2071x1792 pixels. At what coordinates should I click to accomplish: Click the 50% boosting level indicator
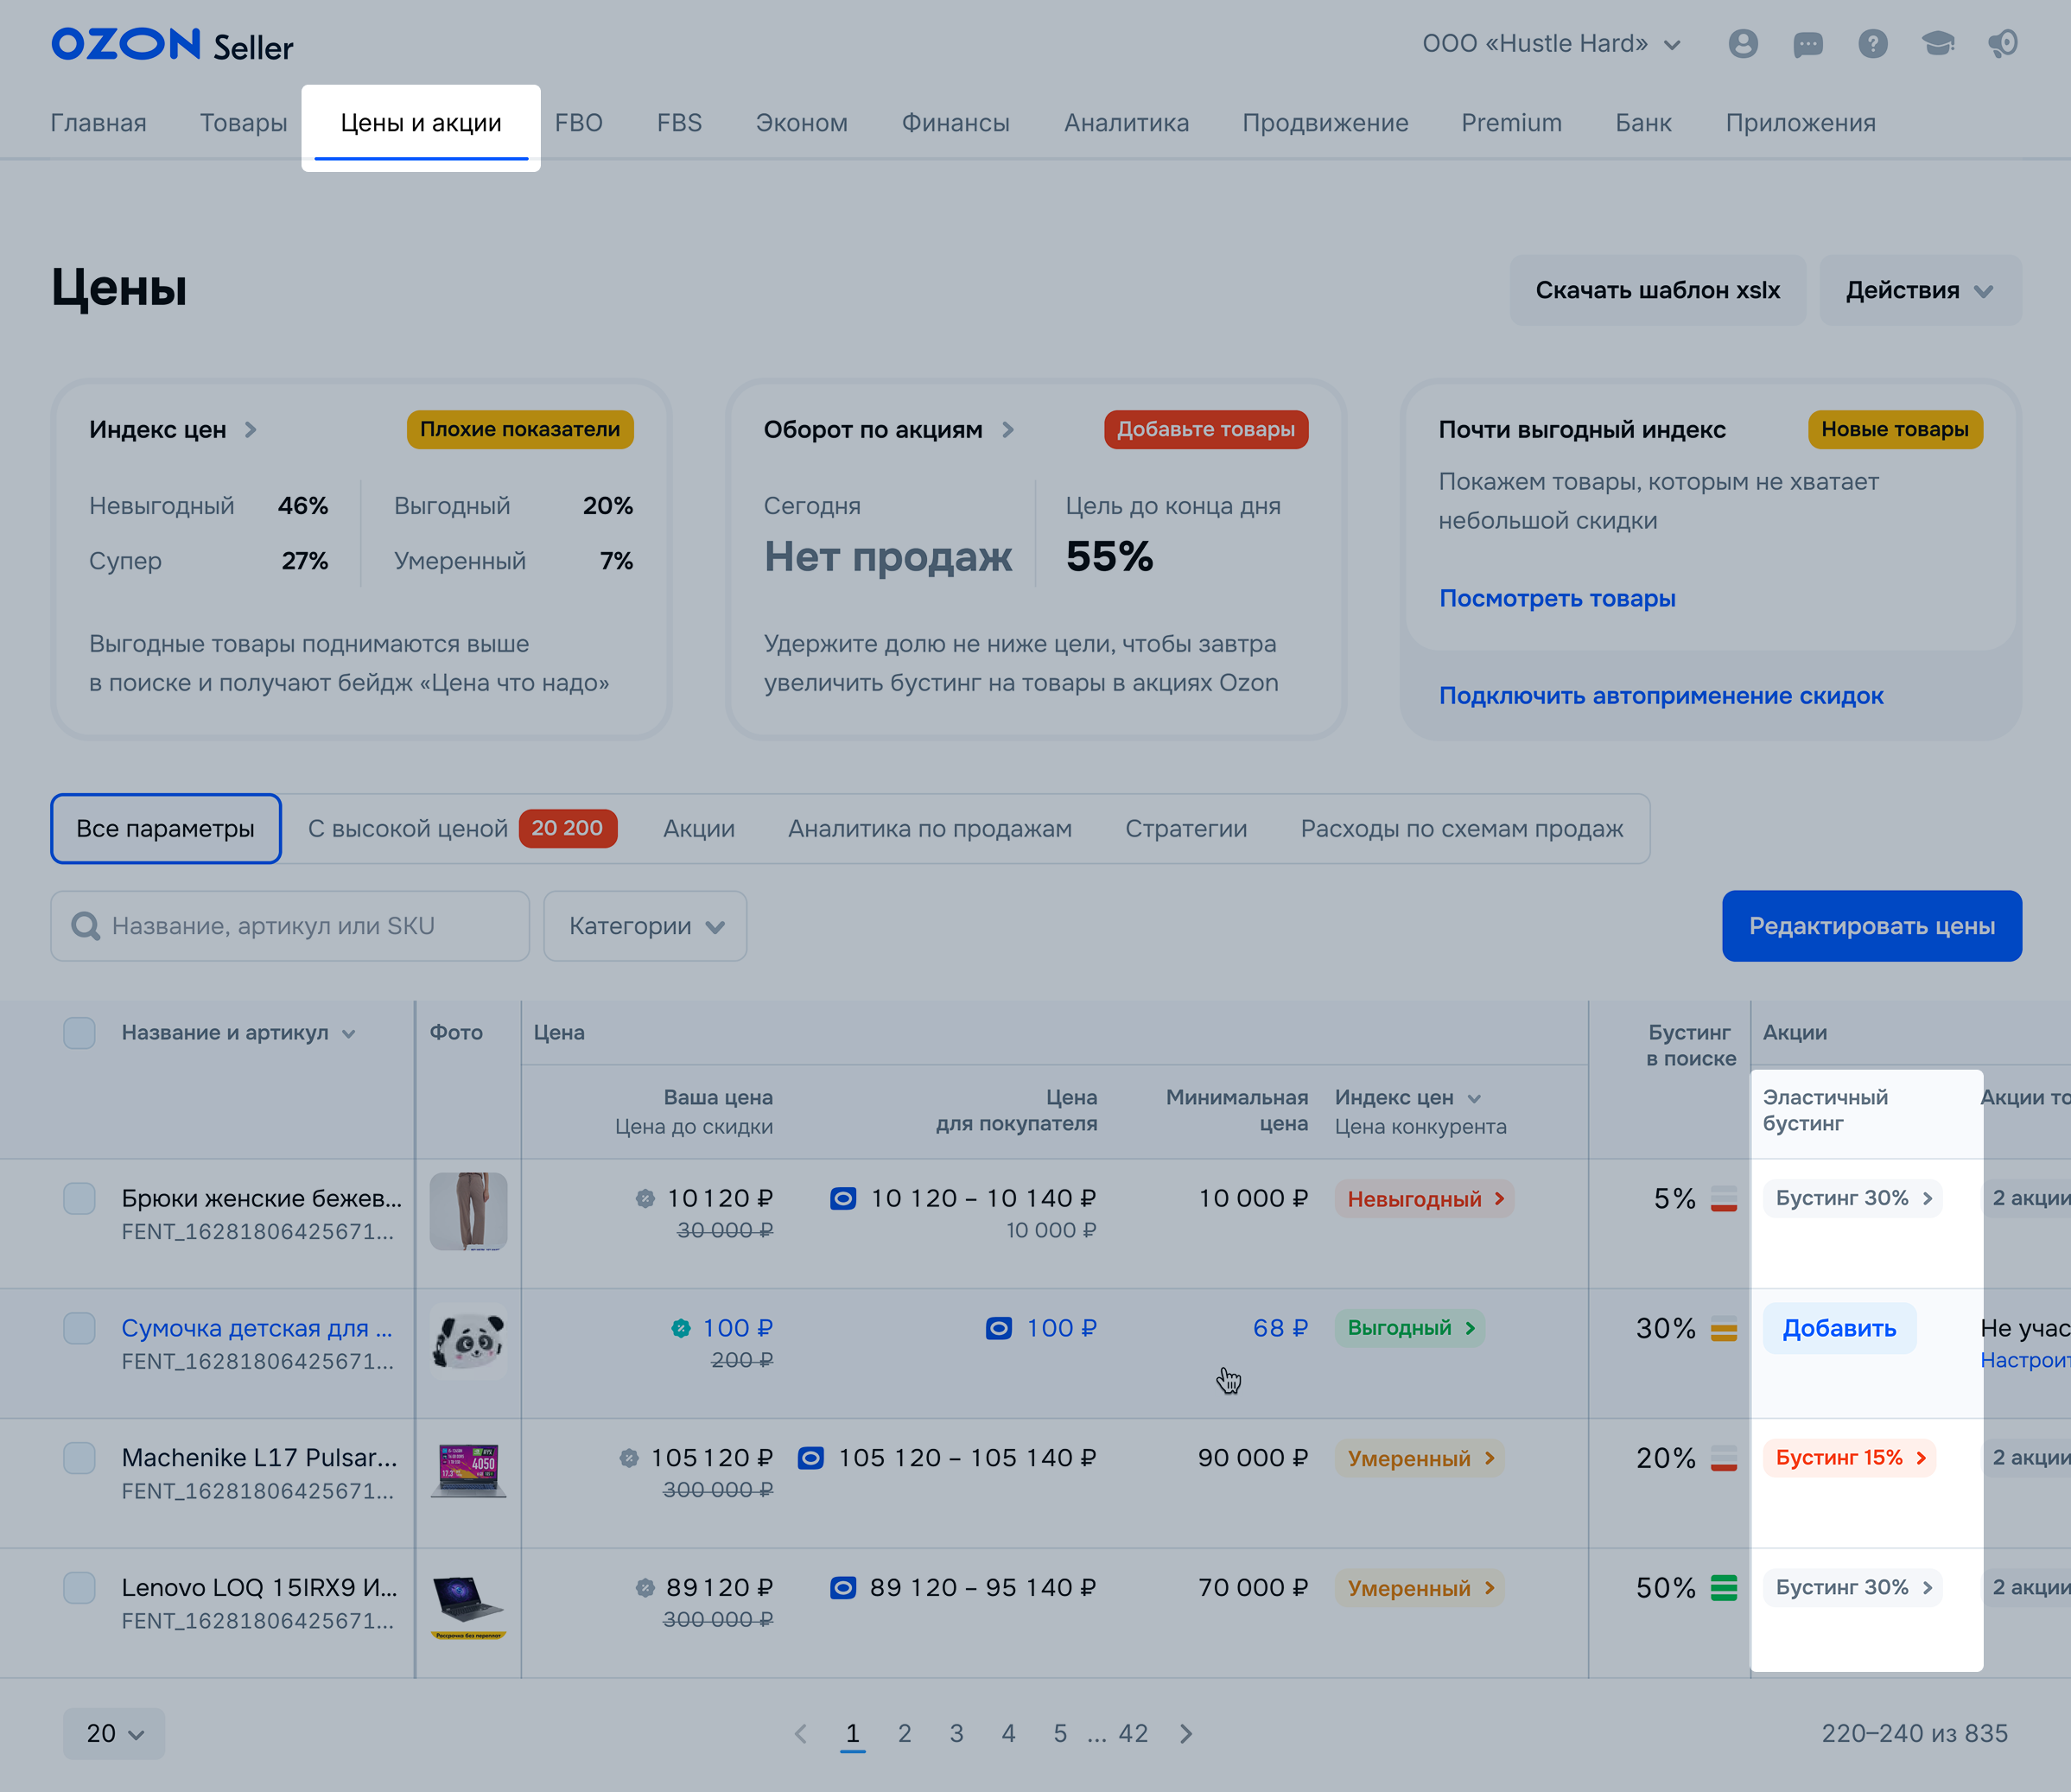(x=1723, y=1588)
